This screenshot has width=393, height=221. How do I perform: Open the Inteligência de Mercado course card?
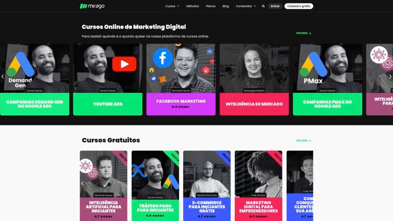pos(254,80)
